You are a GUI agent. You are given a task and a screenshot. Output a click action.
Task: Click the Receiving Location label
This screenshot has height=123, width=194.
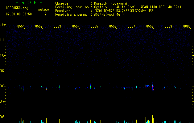(72, 7)
